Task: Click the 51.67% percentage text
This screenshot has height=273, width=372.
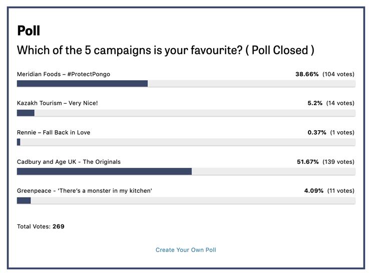Action: coord(308,162)
